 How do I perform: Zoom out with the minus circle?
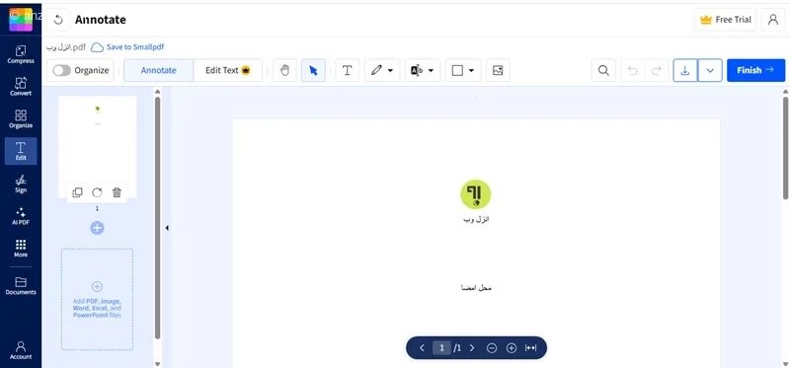(x=492, y=348)
